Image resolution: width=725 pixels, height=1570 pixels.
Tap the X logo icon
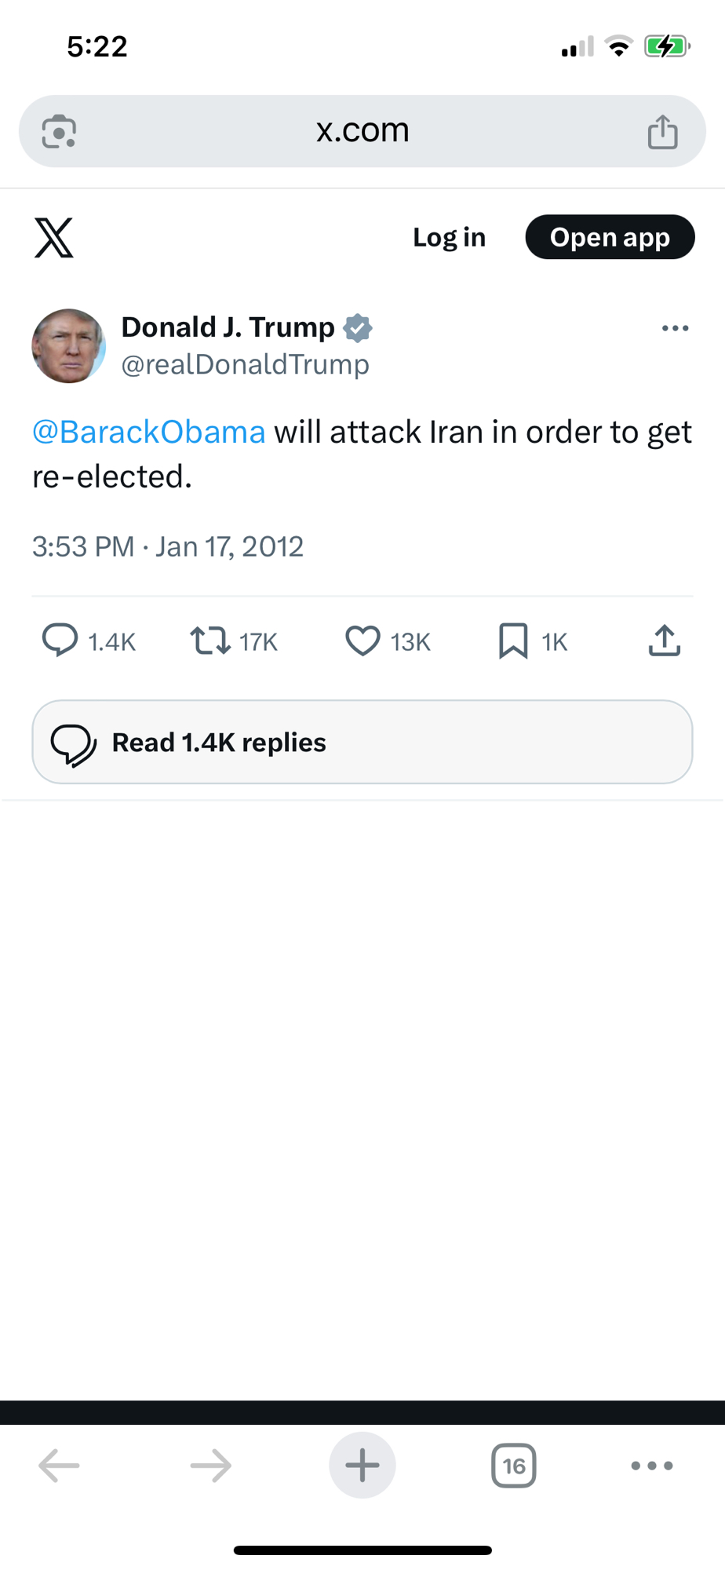pyautogui.click(x=54, y=238)
